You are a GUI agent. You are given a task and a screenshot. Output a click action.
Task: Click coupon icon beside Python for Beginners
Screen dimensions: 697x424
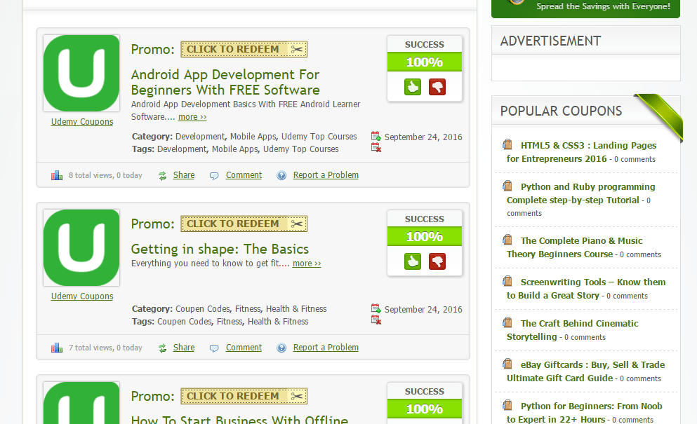(507, 405)
